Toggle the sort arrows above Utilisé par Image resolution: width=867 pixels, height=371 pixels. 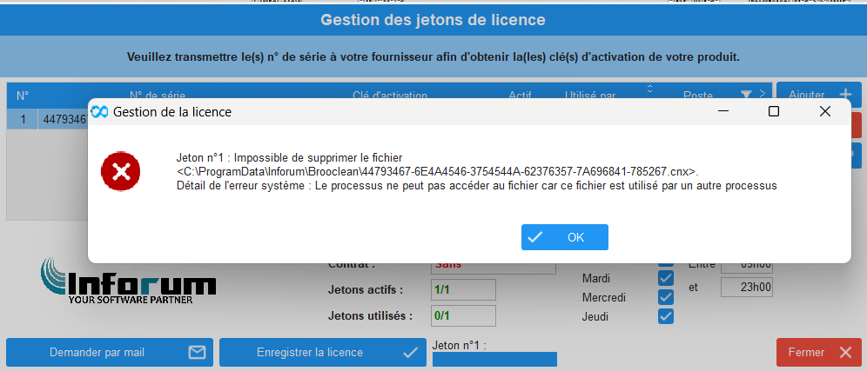649,89
